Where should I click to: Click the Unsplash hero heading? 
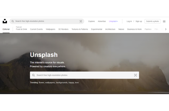(x=44, y=55)
